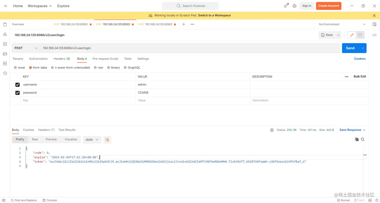Click the Save button
380x203 pixels.
tap(327, 35)
